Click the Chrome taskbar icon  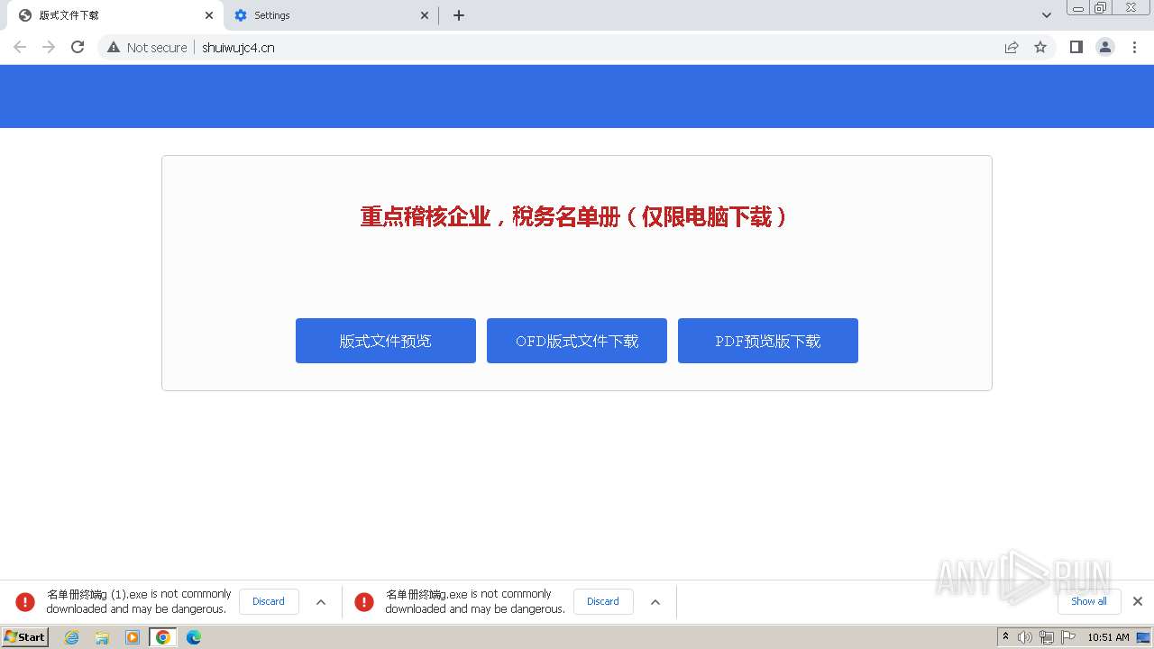coord(163,637)
